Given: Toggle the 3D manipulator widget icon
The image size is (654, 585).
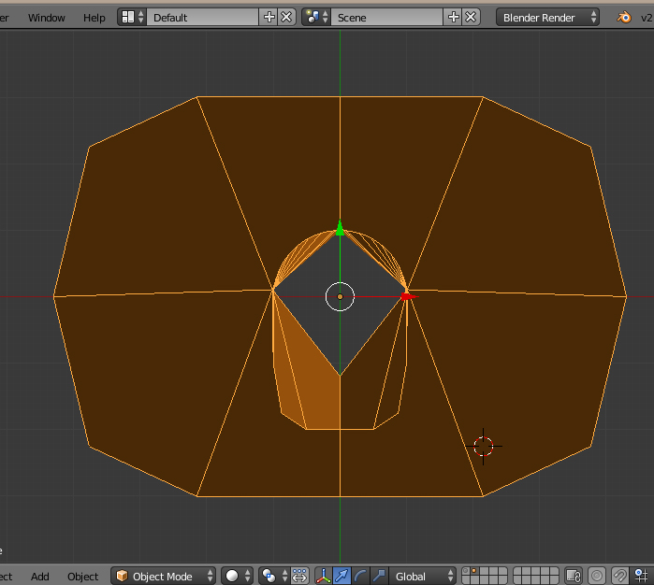Looking at the screenshot, I should [323, 576].
